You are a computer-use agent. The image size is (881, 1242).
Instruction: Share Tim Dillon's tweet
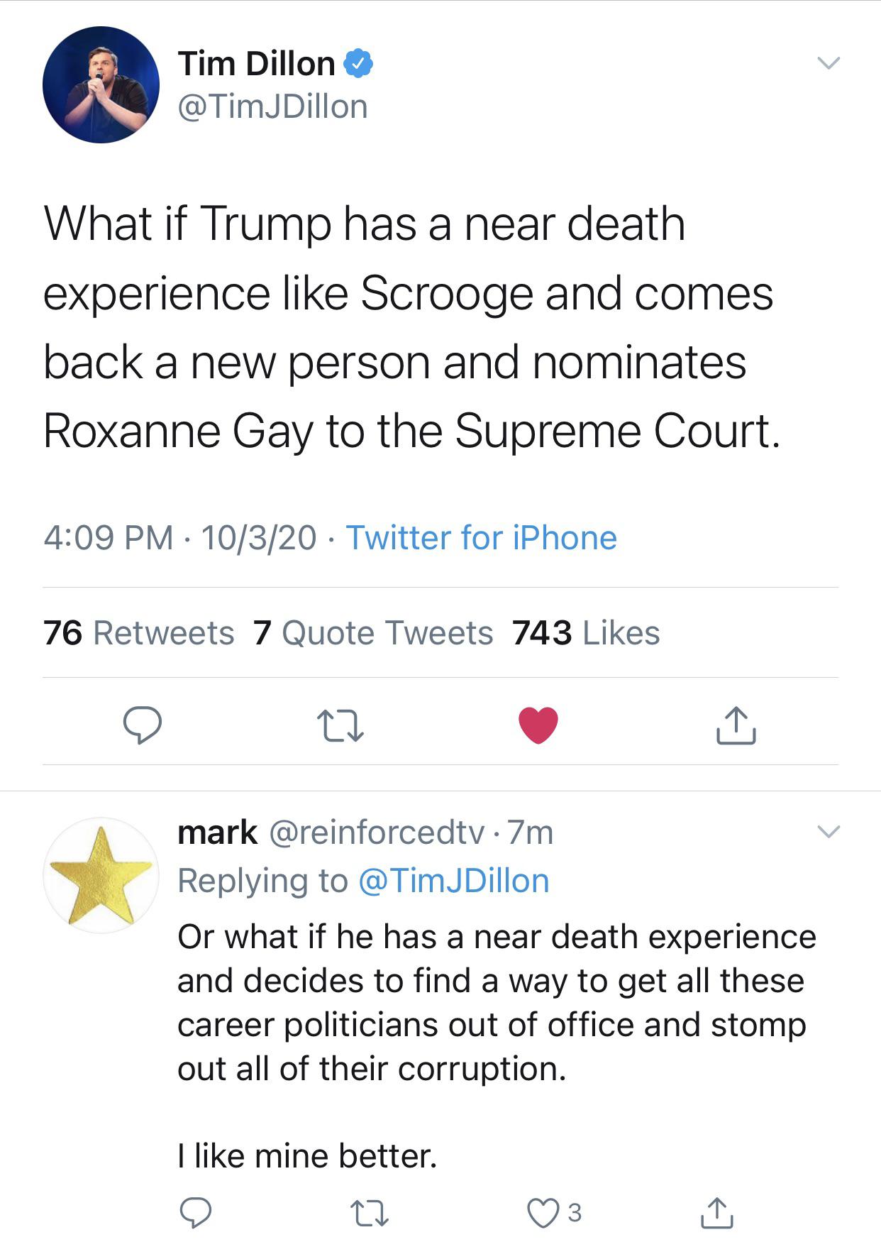click(736, 725)
